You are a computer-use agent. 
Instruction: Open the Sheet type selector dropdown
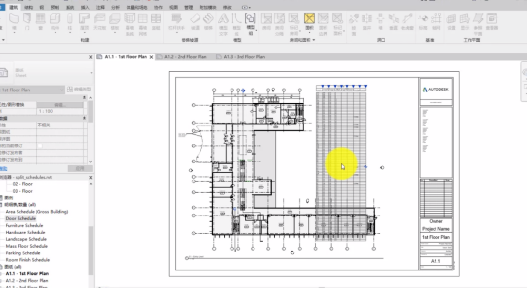pos(91,73)
